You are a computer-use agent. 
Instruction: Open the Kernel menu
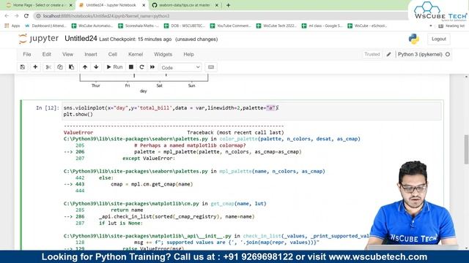136,54
